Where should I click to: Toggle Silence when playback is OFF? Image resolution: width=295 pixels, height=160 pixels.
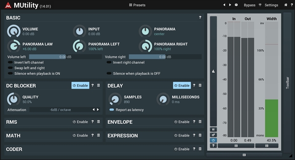(109, 73)
